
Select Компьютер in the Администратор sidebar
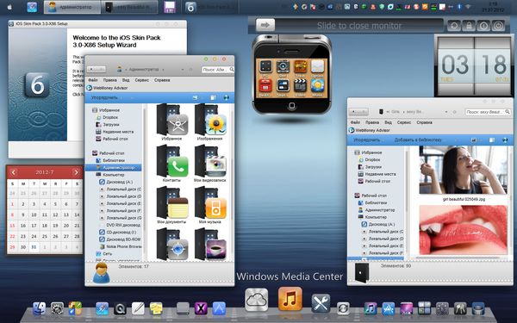click(114, 175)
